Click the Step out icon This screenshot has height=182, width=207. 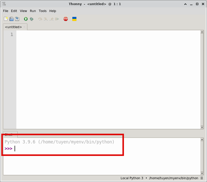tap(52, 19)
